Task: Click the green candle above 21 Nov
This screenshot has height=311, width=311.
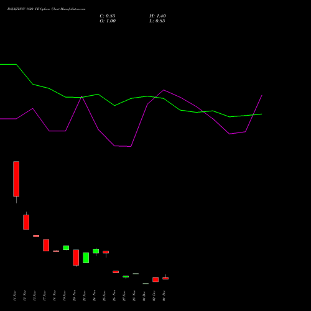Action: click(x=86, y=258)
